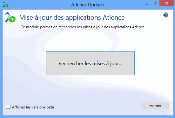The image size is (175, 118).
Task: Click the large Atlence Updater logo beside heading
Action: (10, 17)
